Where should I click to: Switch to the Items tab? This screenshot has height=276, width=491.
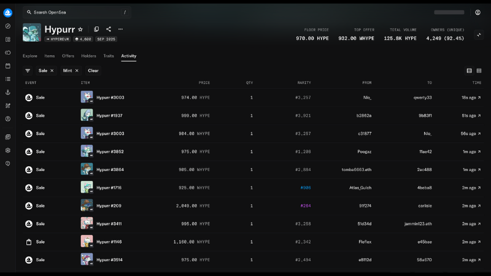click(50, 56)
